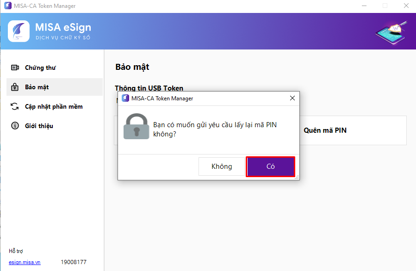Click the tablet signing illustration in header
The image size is (416, 271).
tap(391, 32)
